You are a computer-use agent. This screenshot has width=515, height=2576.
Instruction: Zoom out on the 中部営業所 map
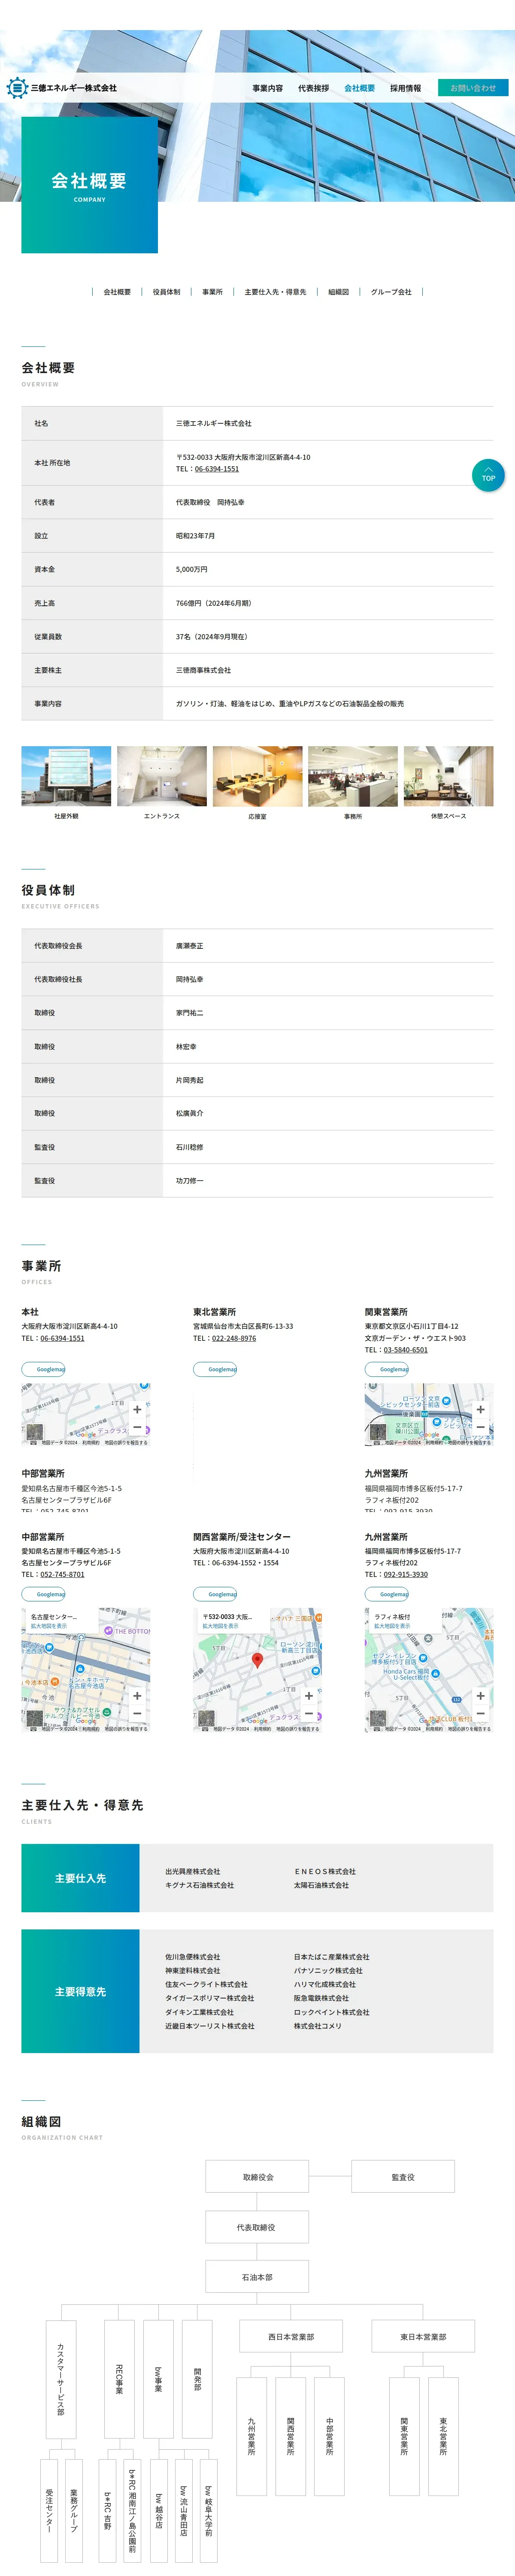(x=137, y=1714)
